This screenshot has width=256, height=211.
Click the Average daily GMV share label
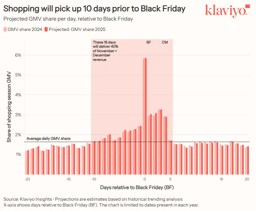click(x=48, y=139)
